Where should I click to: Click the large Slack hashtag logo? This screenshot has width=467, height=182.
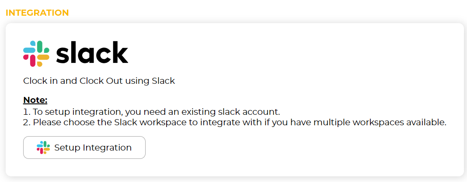[36, 54]
